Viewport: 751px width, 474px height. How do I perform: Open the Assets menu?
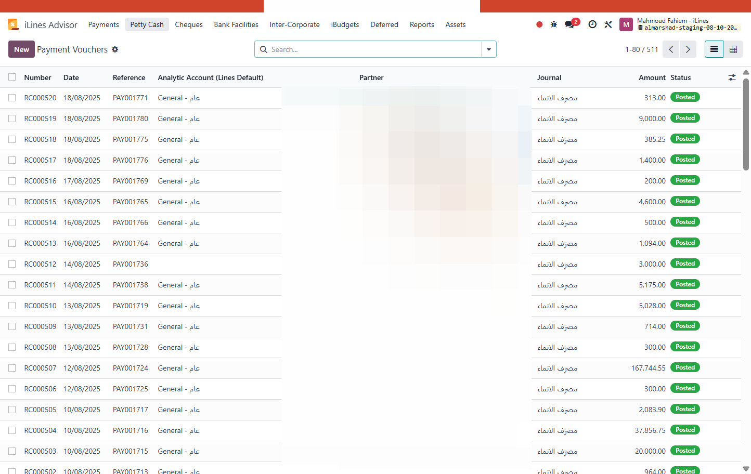pos(456,24)
